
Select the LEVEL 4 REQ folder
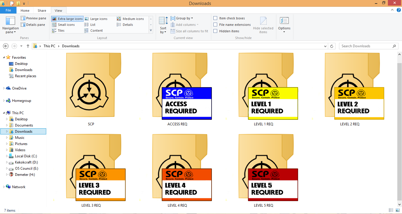tap(177, 171)
